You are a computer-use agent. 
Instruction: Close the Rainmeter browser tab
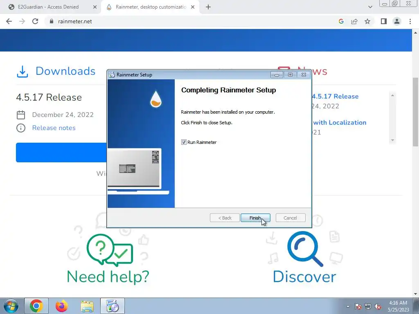coord(193,7)
